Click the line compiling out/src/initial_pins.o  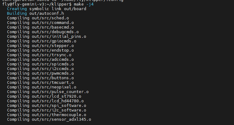click(46, 37)
